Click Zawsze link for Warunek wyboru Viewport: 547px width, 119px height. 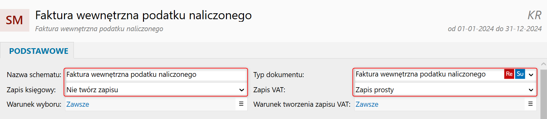(x=78, y=104)
